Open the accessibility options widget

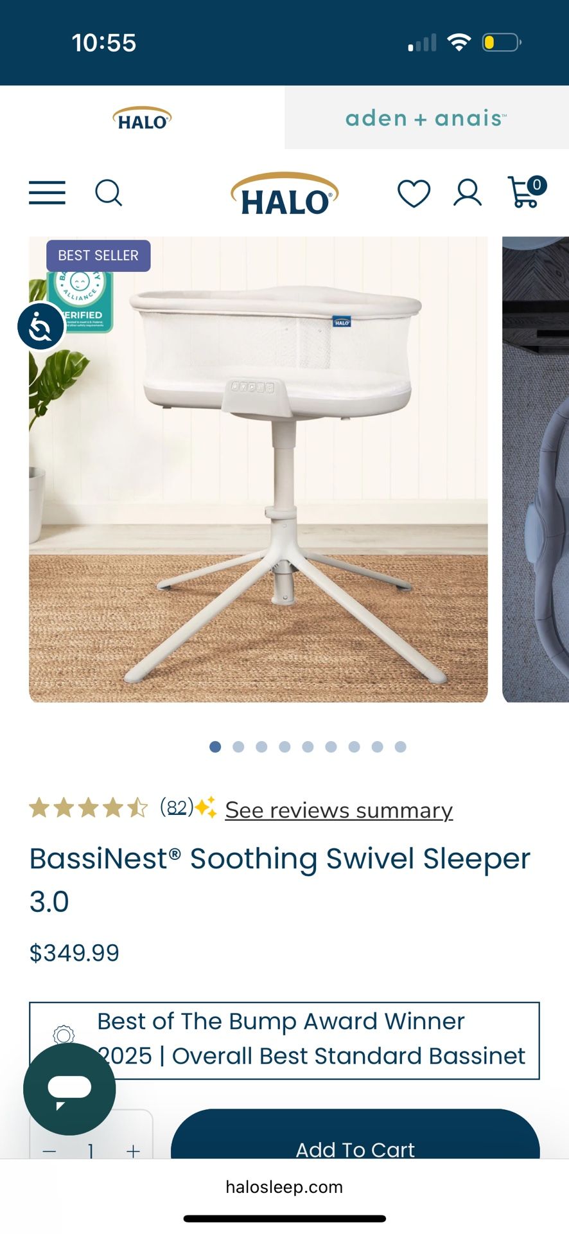point(40,326)
